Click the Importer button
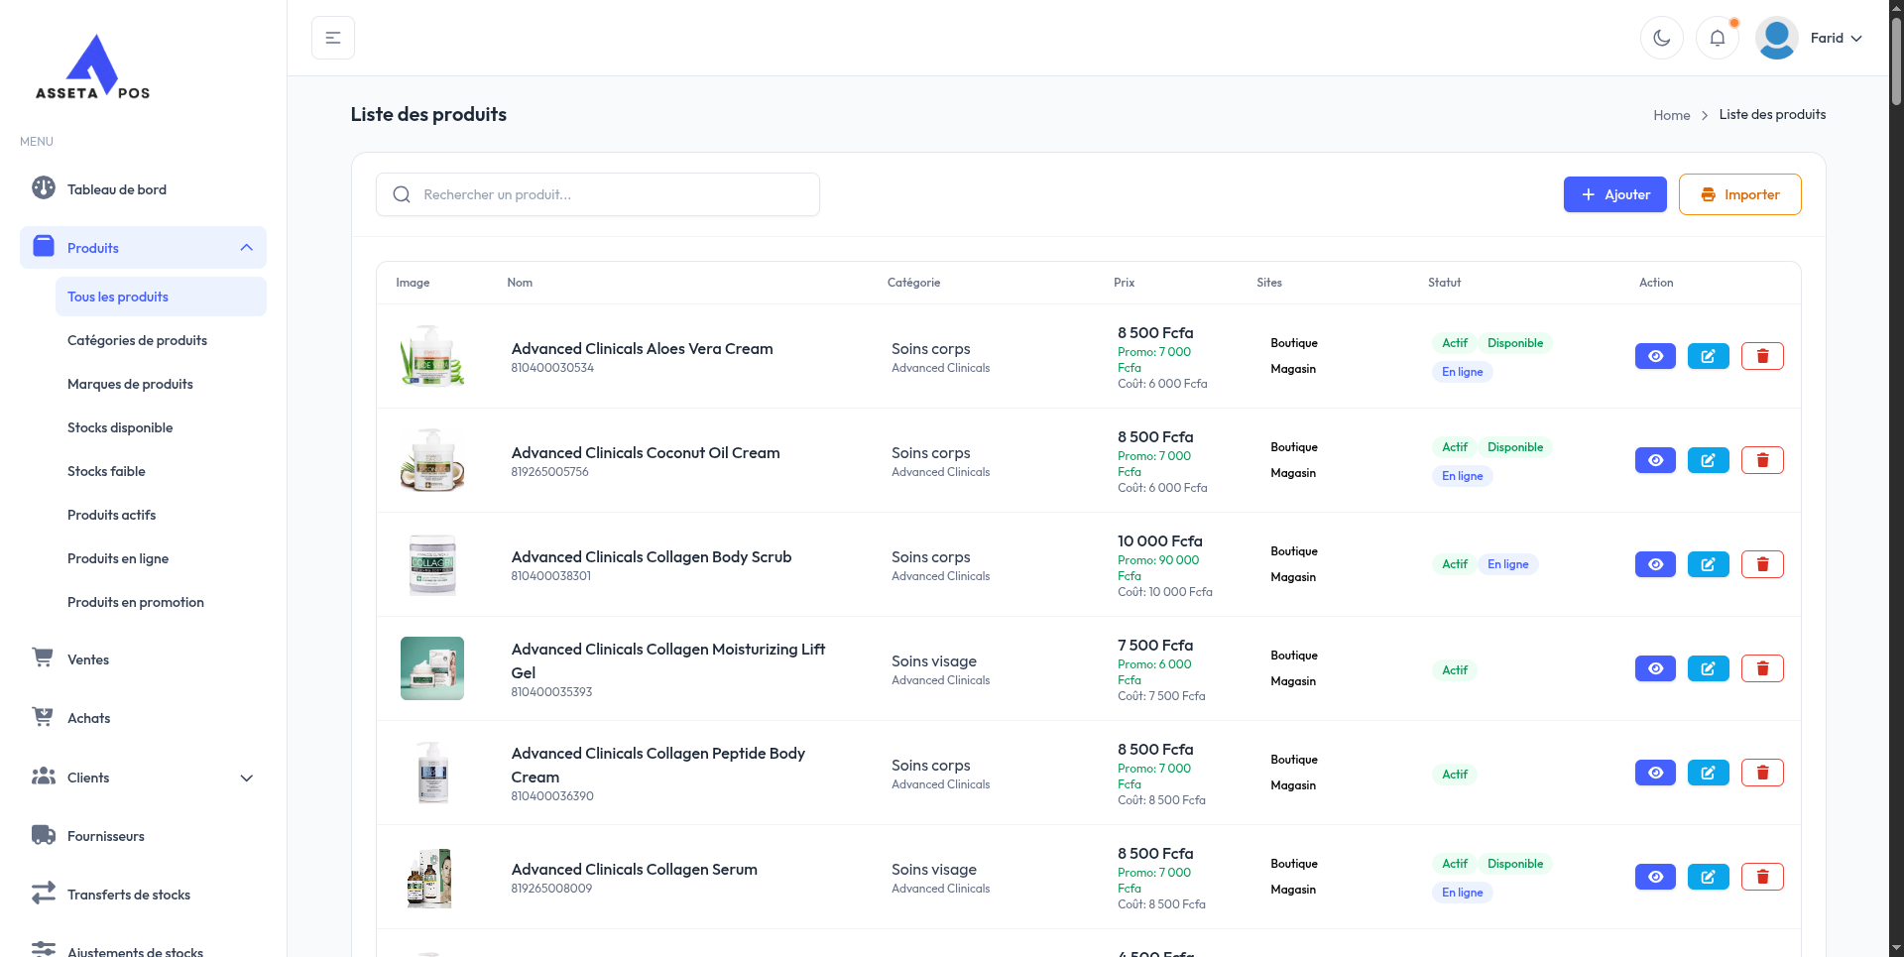The image size is (1904, 957). 1739,194
